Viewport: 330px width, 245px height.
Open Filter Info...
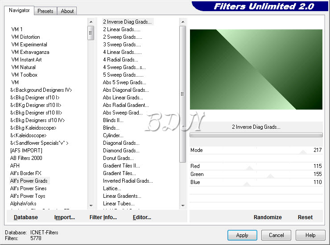(103, 217)
